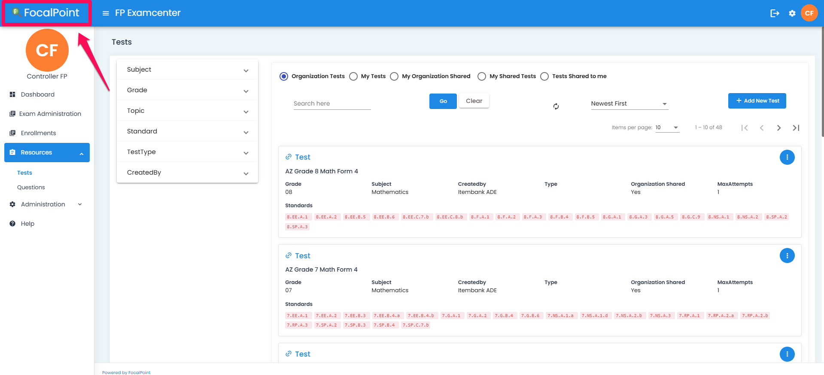The image size is (824, 375).
Task: Open the AZ Grade 7 Test link
Action: click(x=303, y=256)
